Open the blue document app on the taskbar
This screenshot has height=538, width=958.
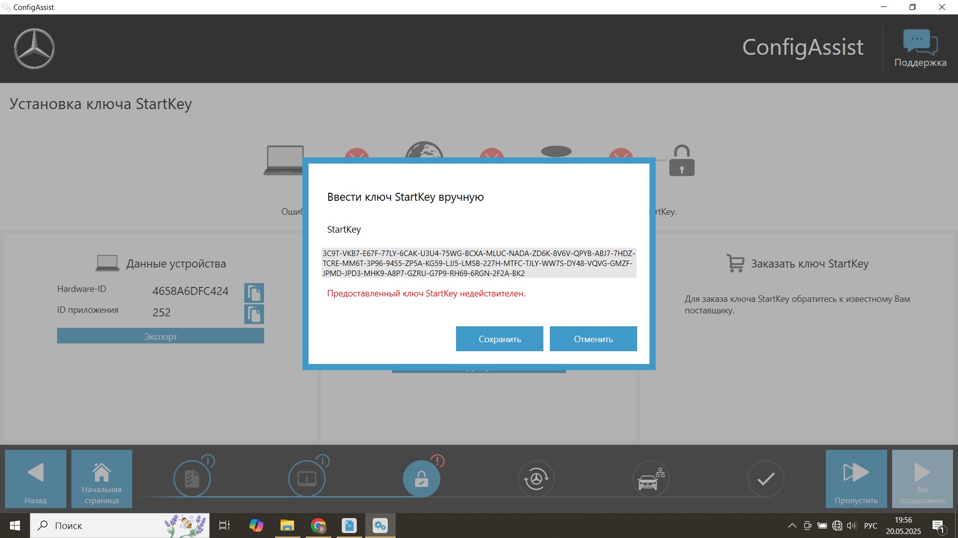349,526
